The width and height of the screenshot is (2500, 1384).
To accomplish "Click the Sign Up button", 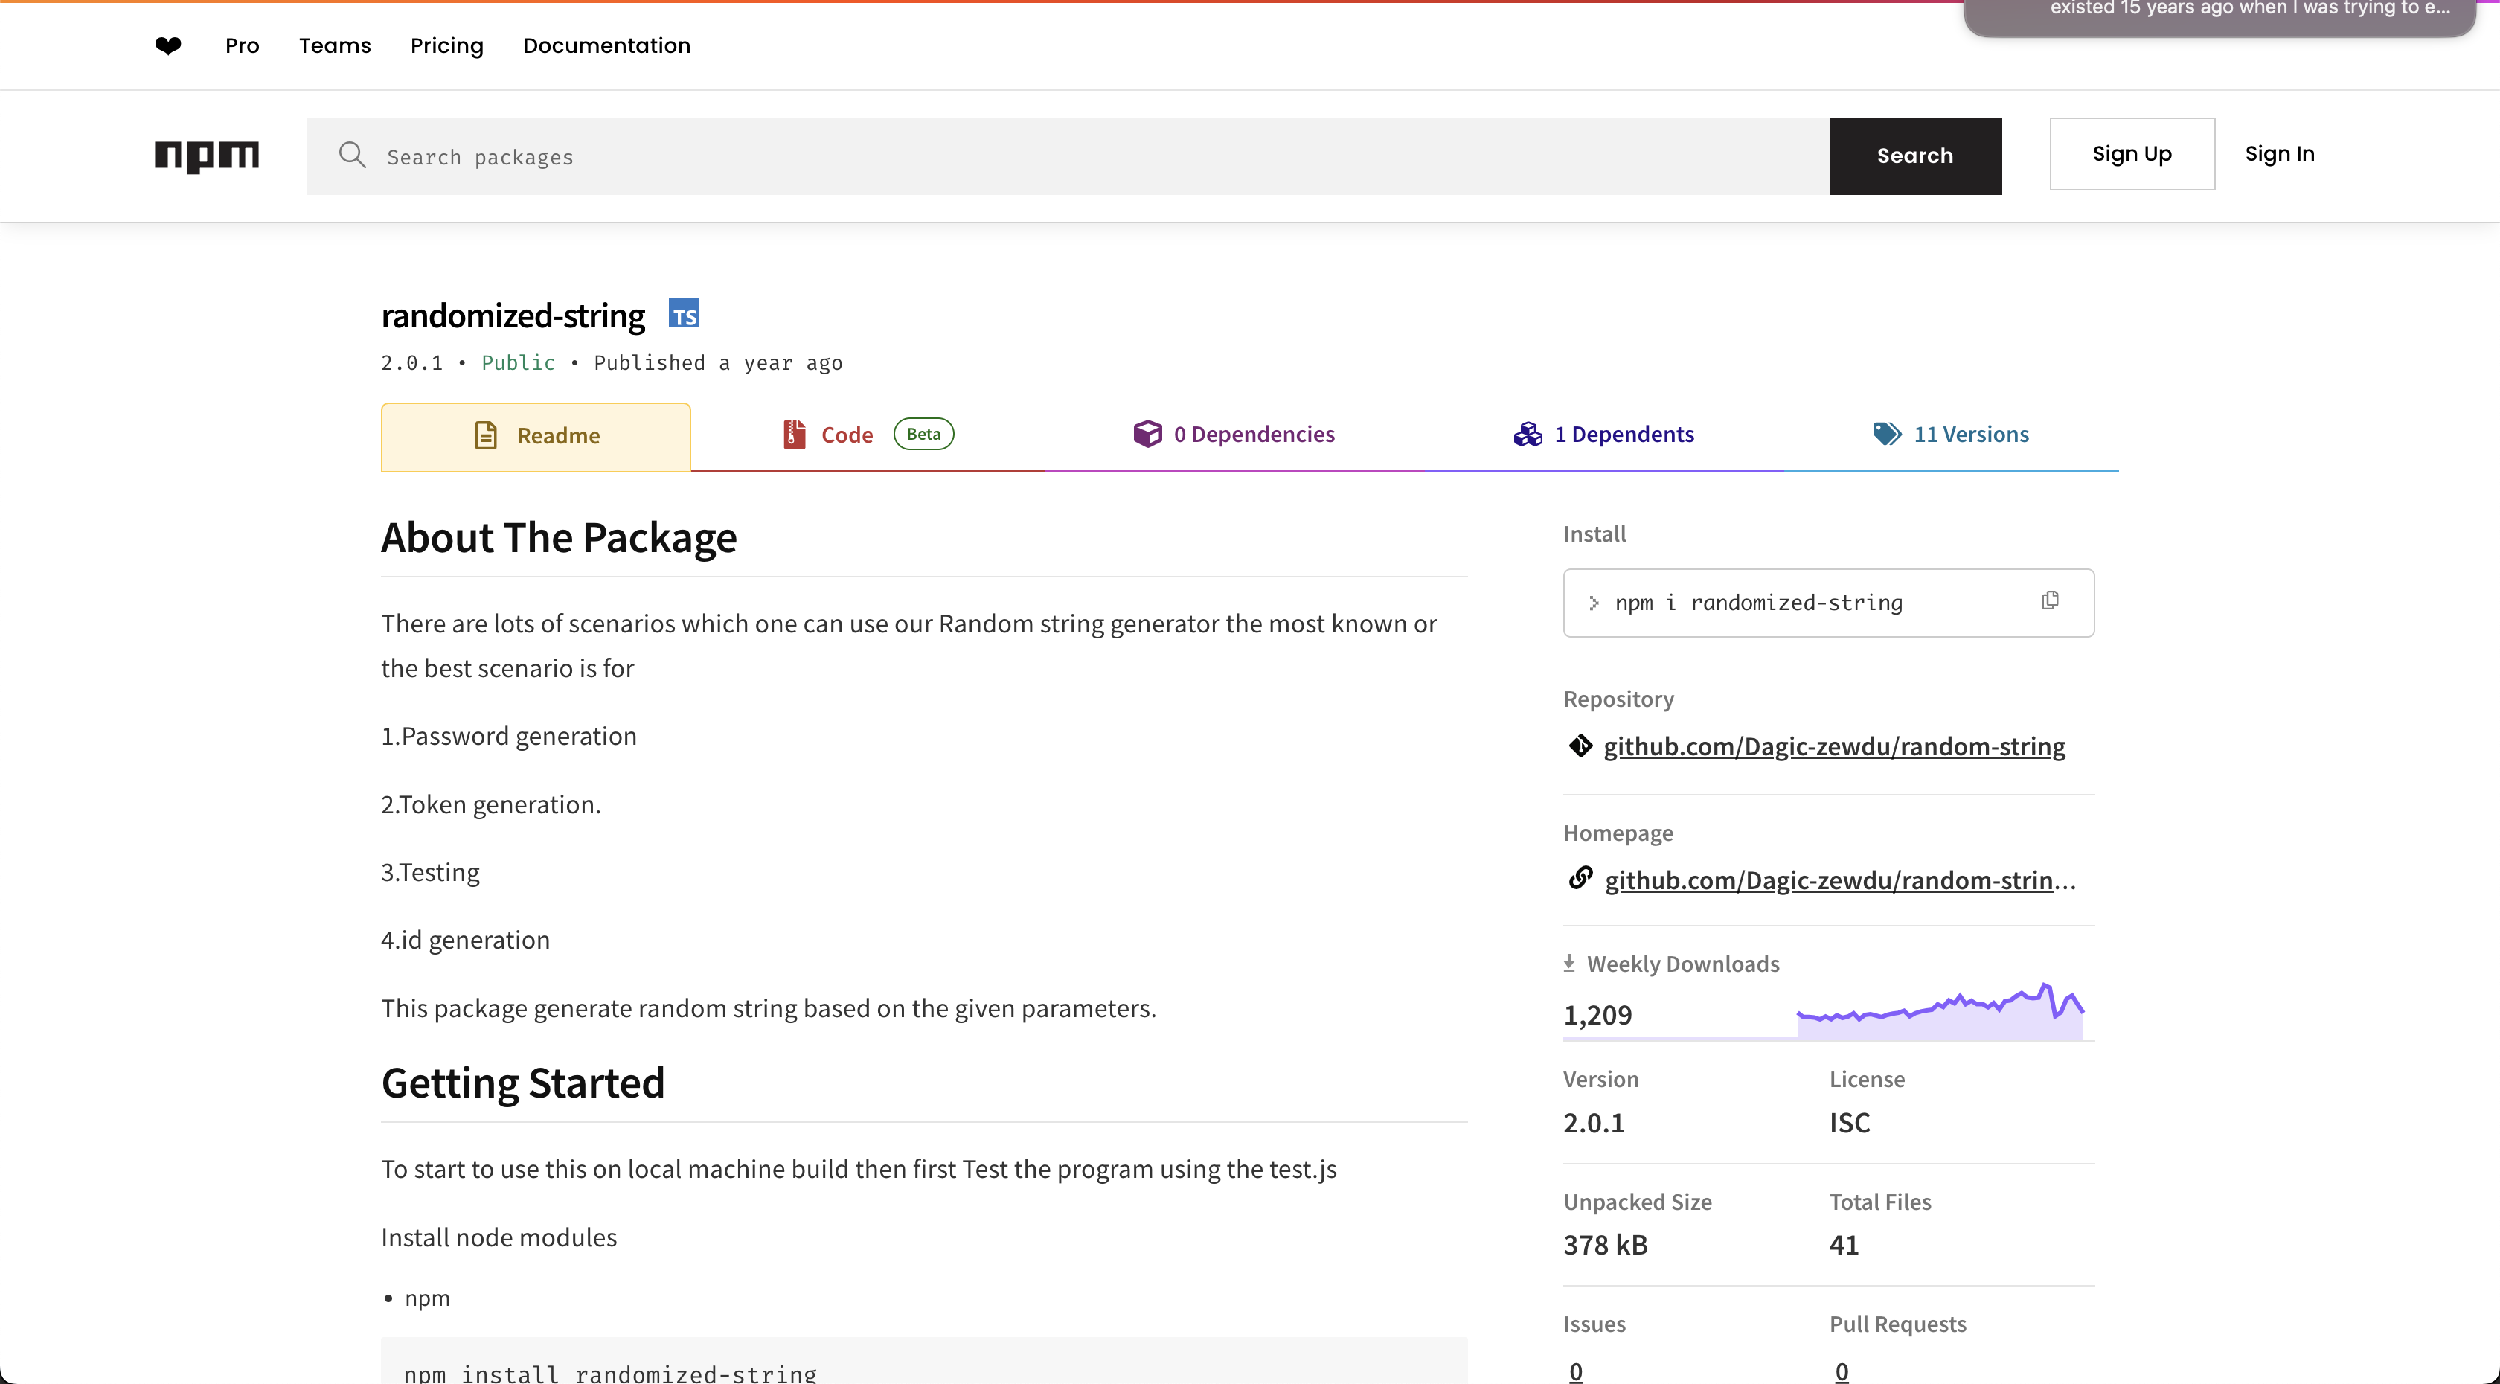I will pos(2132,153).
